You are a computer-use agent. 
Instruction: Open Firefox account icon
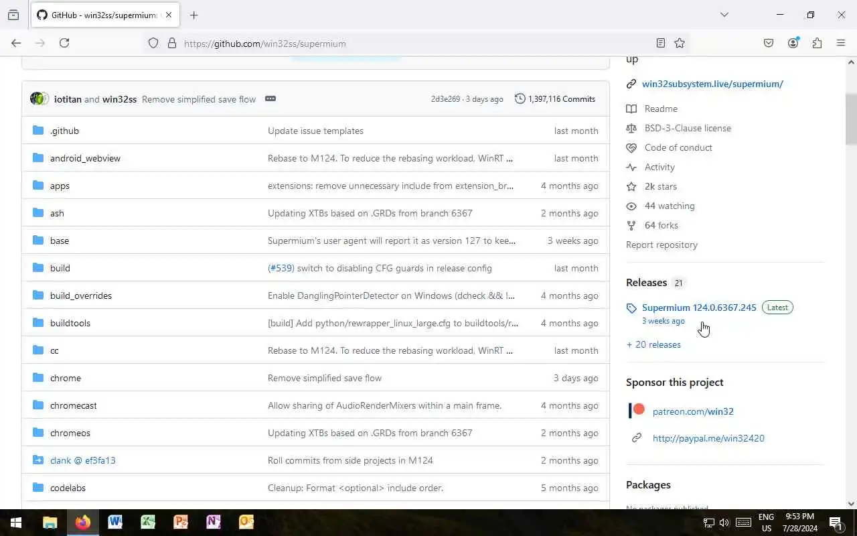pos(793,43)
